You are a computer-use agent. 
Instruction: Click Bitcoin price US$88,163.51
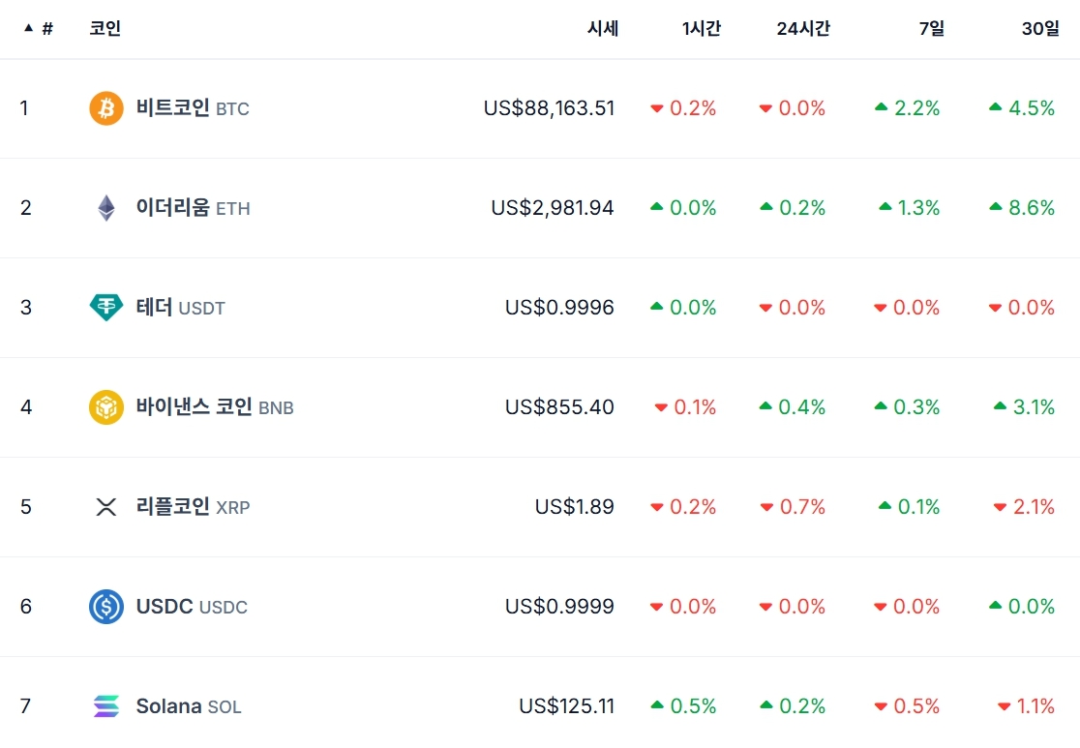549,108
